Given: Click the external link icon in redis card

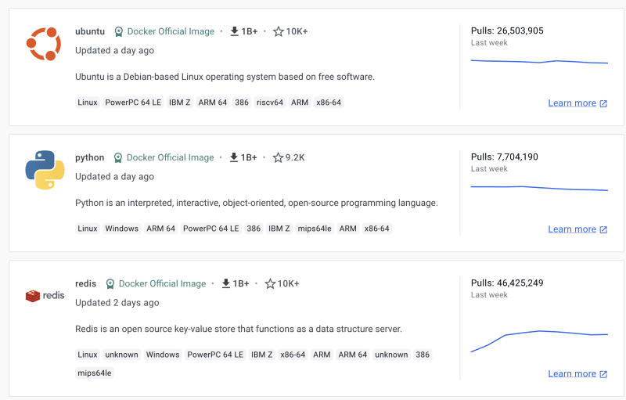Looking at the screenshot, I should 603,374.
